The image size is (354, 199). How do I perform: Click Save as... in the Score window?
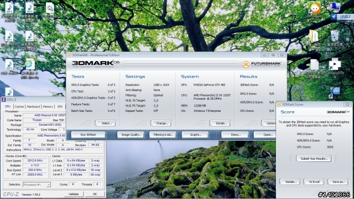point(339,182)
